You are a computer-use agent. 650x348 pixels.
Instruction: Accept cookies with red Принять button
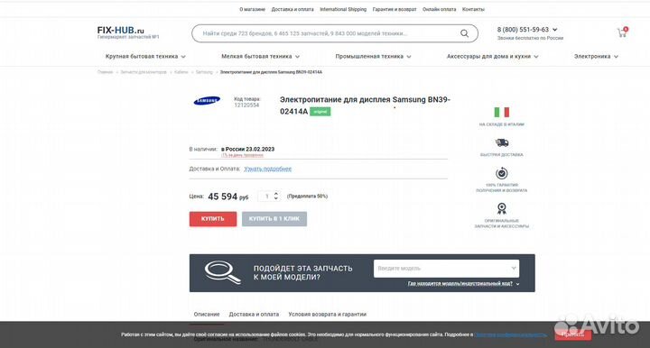point(573,334)
